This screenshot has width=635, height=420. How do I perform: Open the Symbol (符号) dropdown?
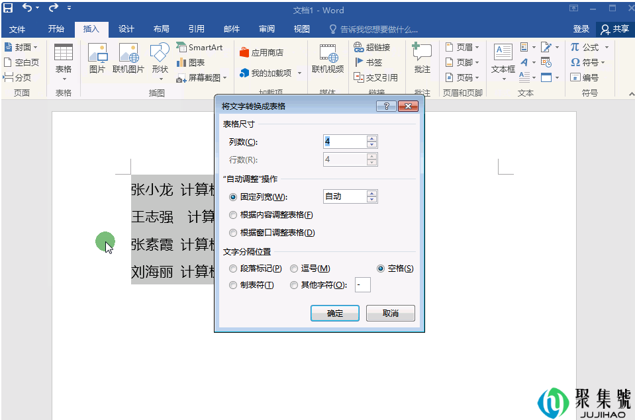pyautogui.click(x=587, y=62)
